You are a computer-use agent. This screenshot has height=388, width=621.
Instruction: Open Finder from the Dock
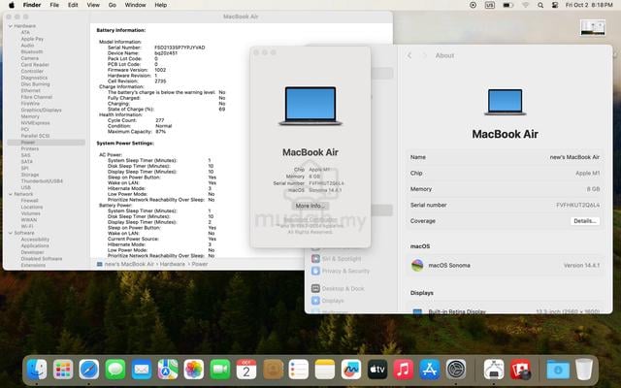37,370
